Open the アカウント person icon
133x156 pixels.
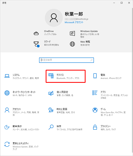point(7,110)
